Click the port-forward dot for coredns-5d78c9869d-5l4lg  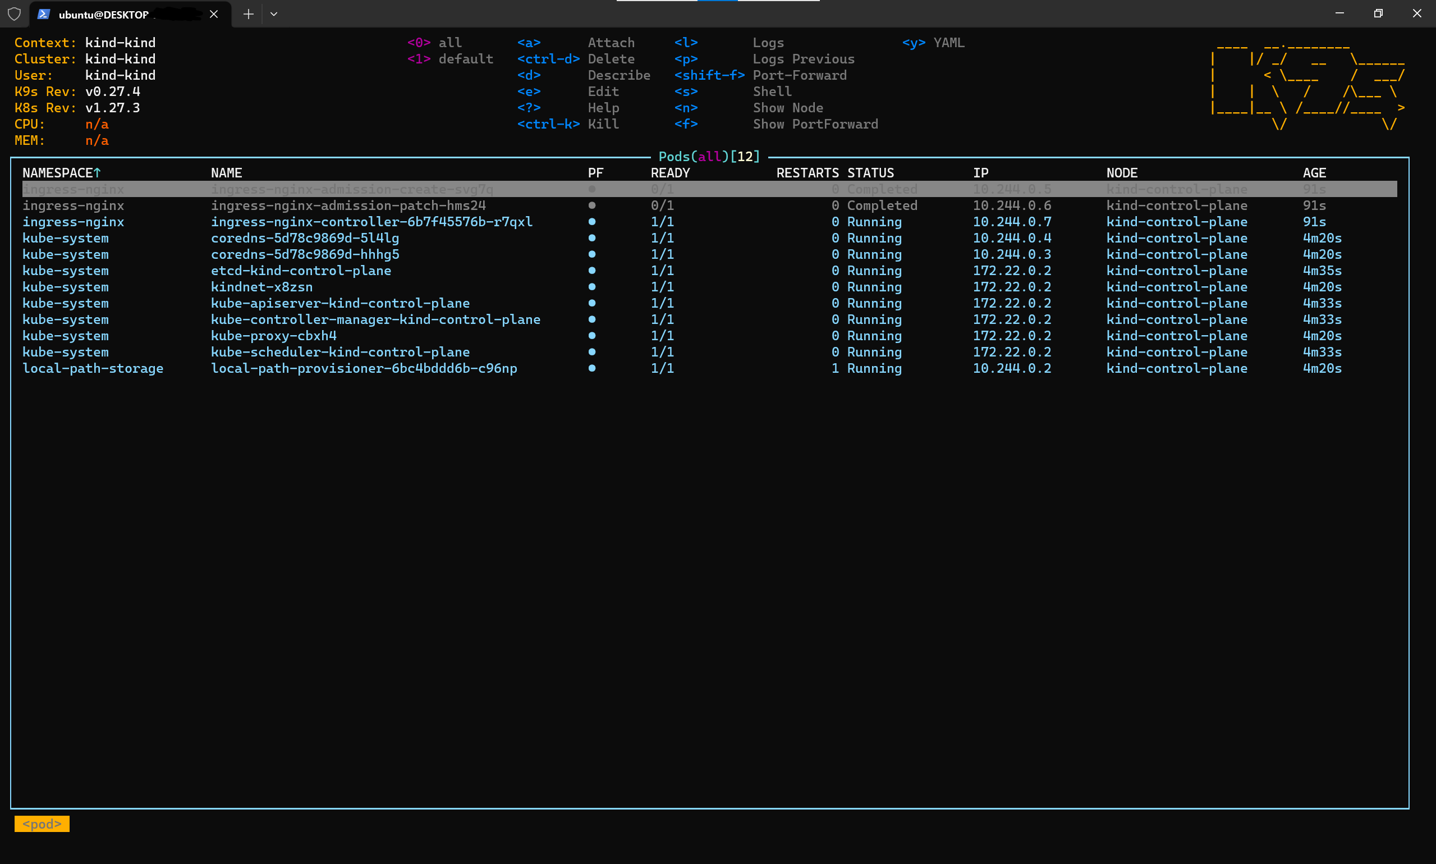591,238
